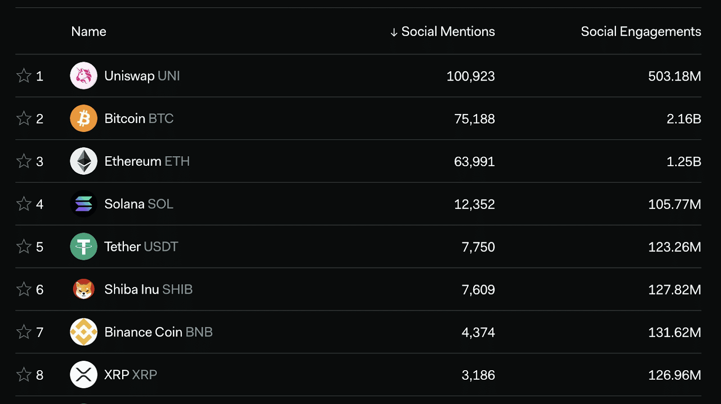Viewport: 721px width, 404px height.
Task: Sort table by the Name column header
Action: point(88,32)
